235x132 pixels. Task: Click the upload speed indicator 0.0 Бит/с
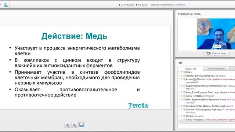point(141,5)
